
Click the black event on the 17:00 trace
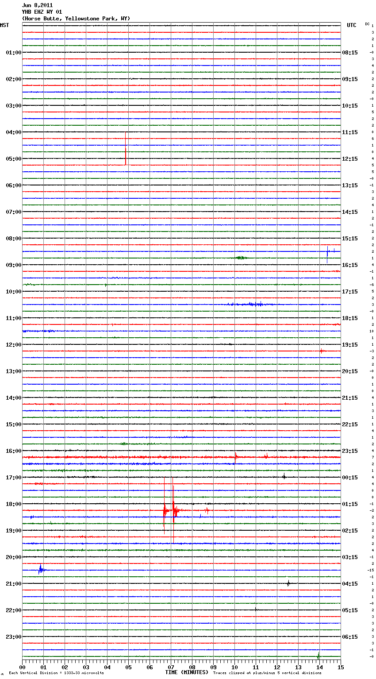(x=284, y=477)
